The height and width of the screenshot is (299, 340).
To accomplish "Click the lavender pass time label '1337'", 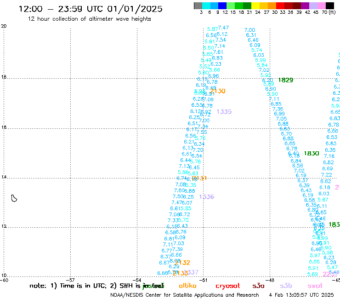I will coord(191,272).
